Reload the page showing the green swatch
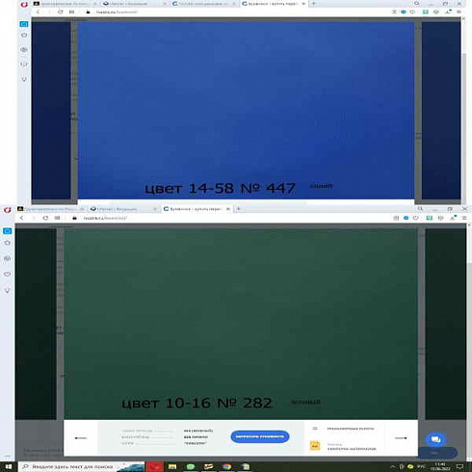 click(45, 218)
